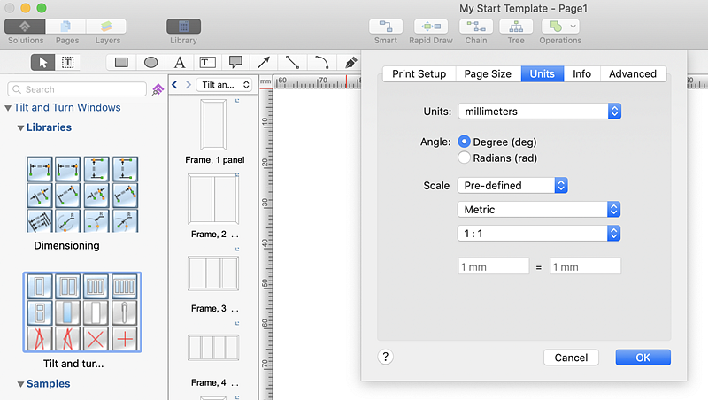708x400 pixels.
Task: Cancel the units dialog
Action: pyautogui.click(x=571, y=358)
